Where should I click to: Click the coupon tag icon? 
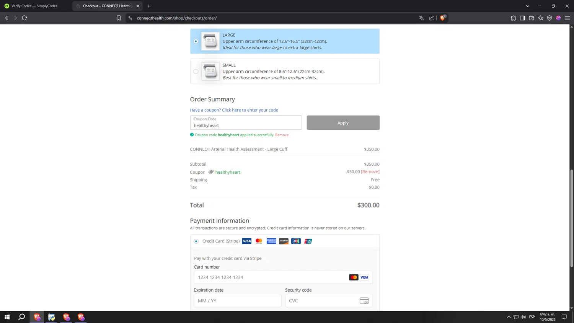(x=211, y=172)
